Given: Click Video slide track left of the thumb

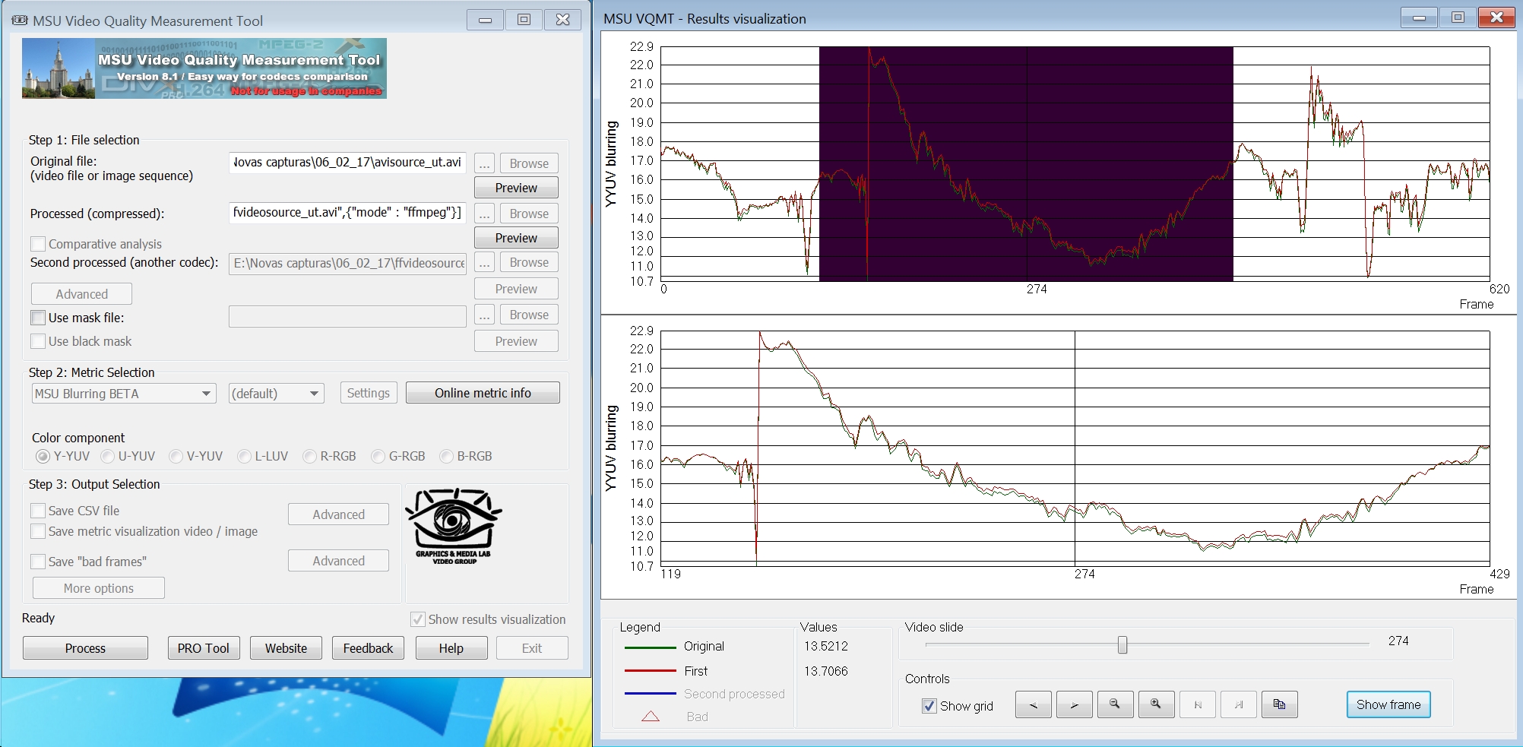Looking at the screenshot, I should tap(1021, 644).
